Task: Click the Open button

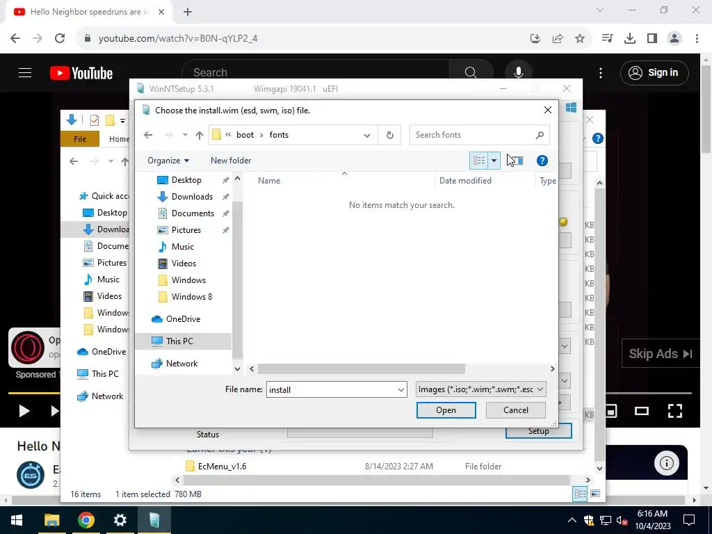Action: (446, 410)
